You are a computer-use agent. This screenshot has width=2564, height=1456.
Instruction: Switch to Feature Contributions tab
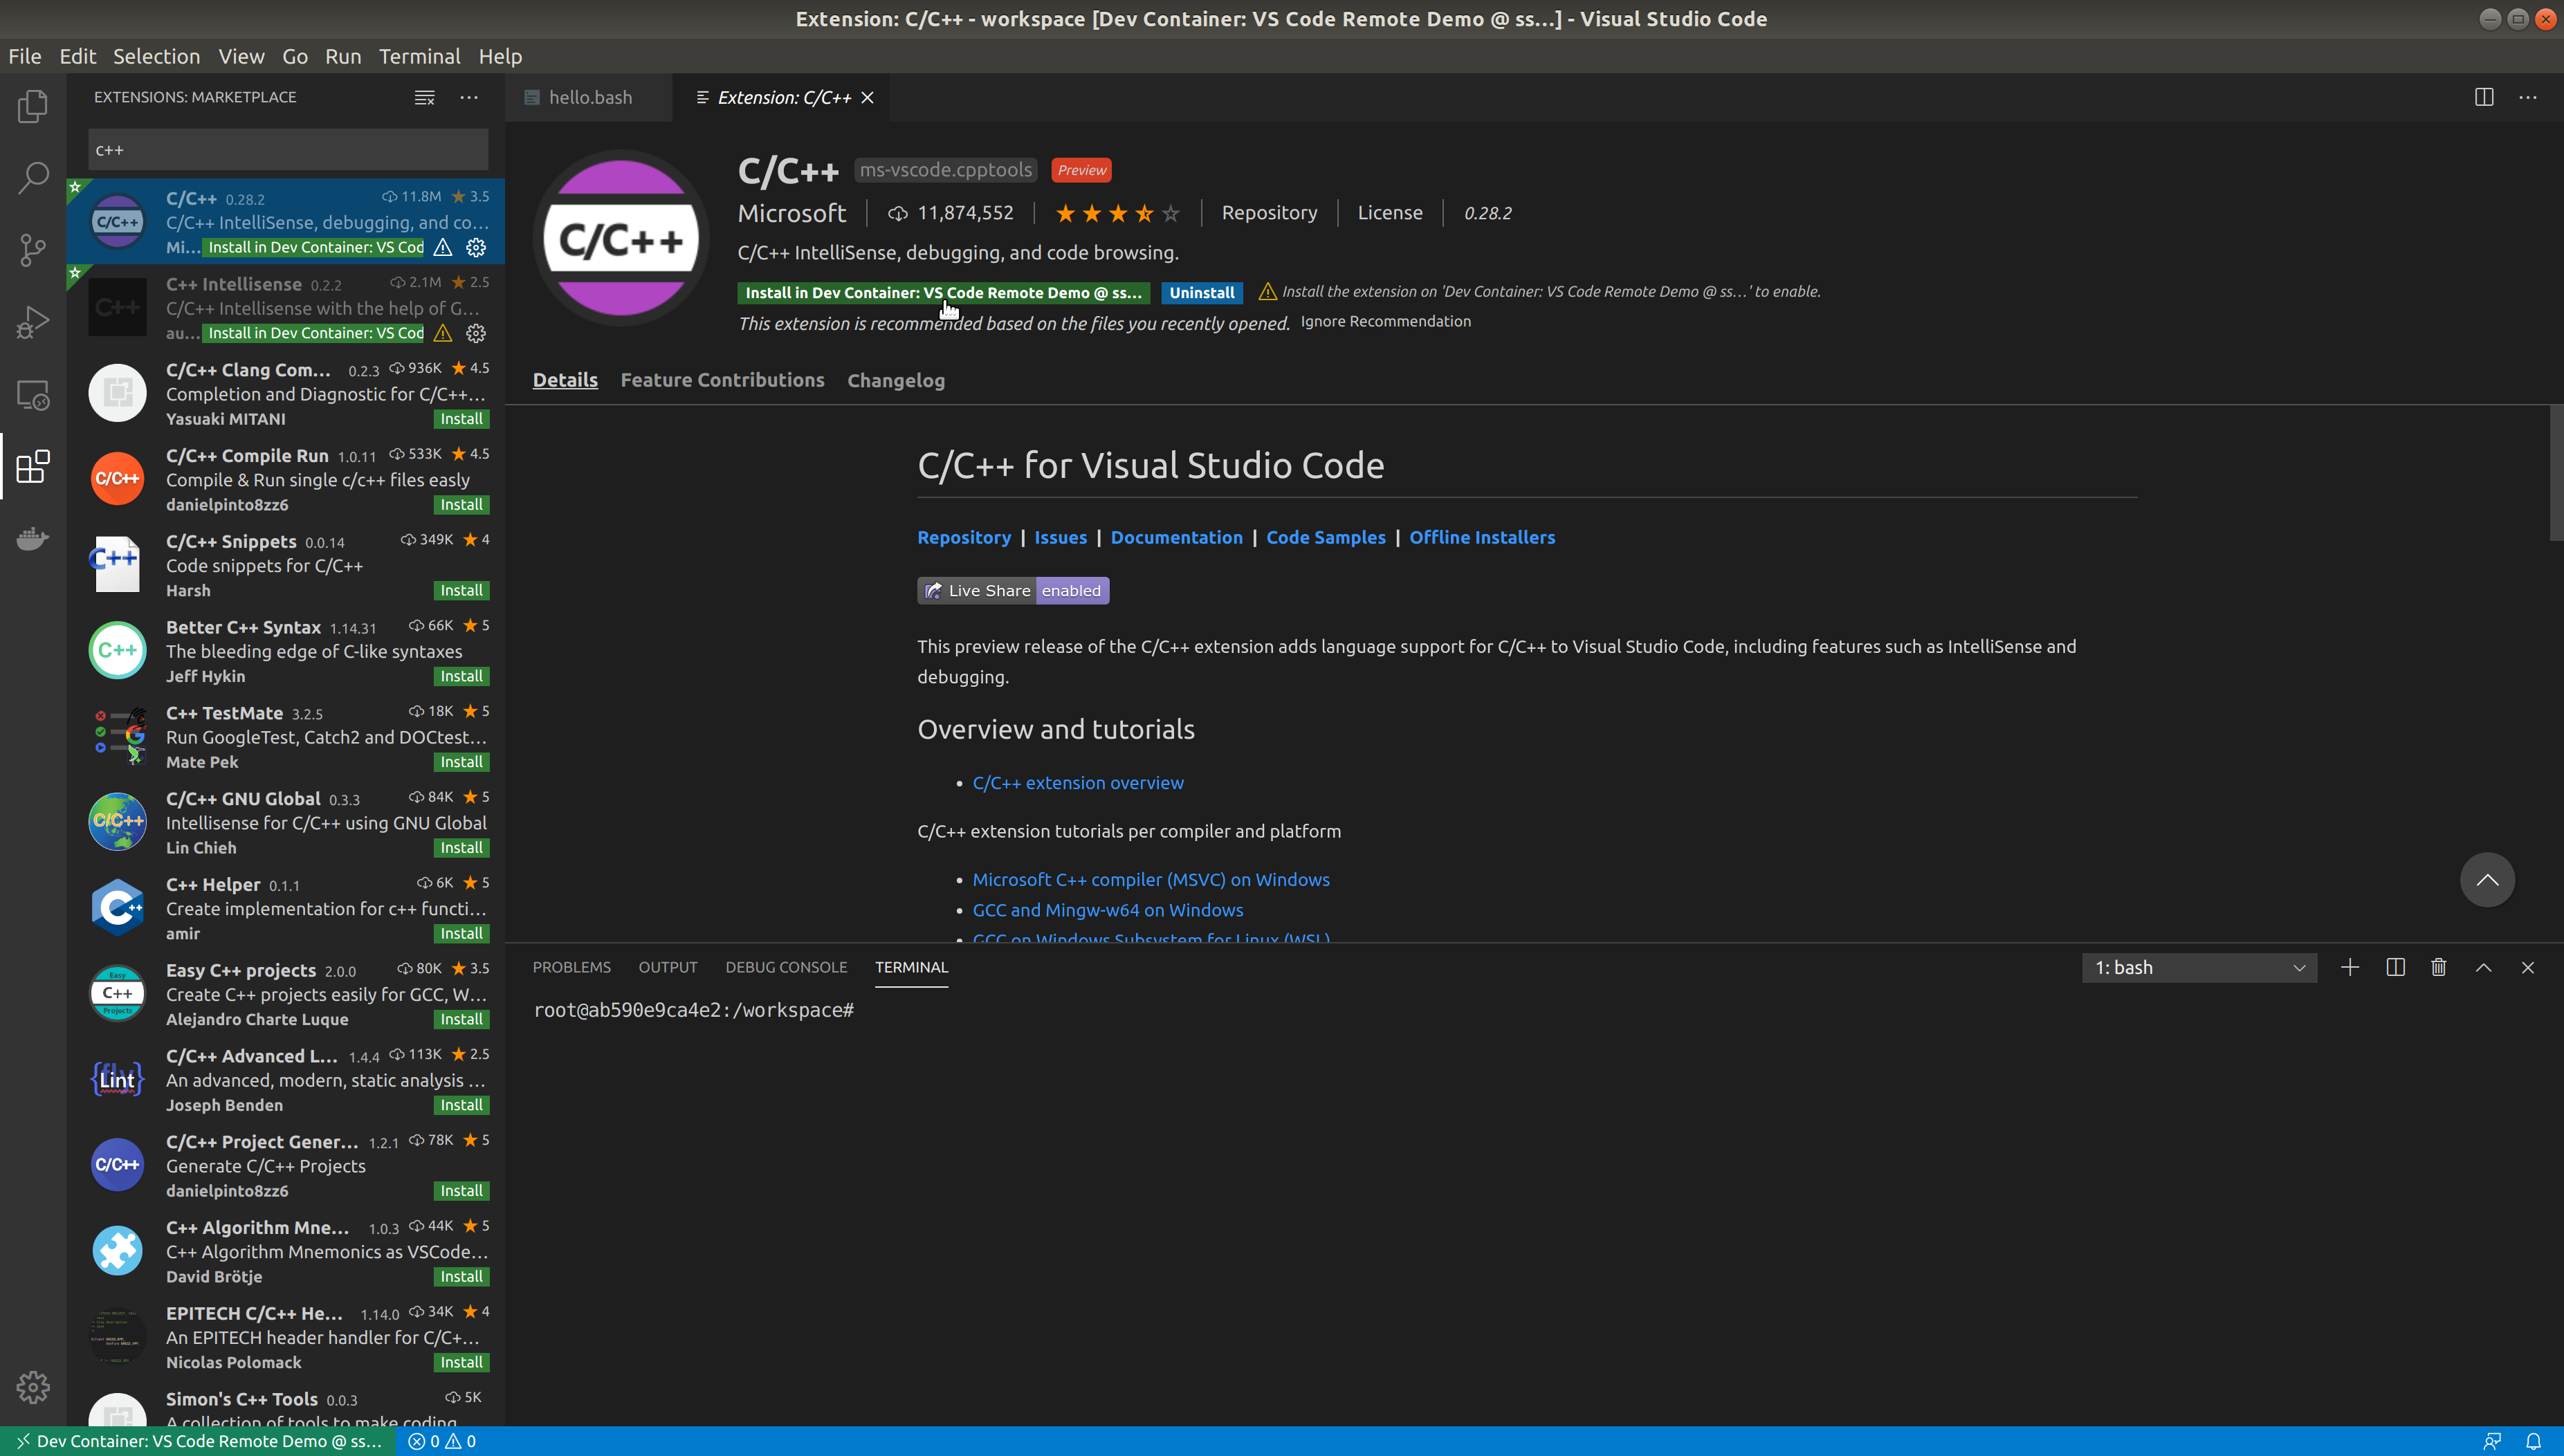point(722,380)
